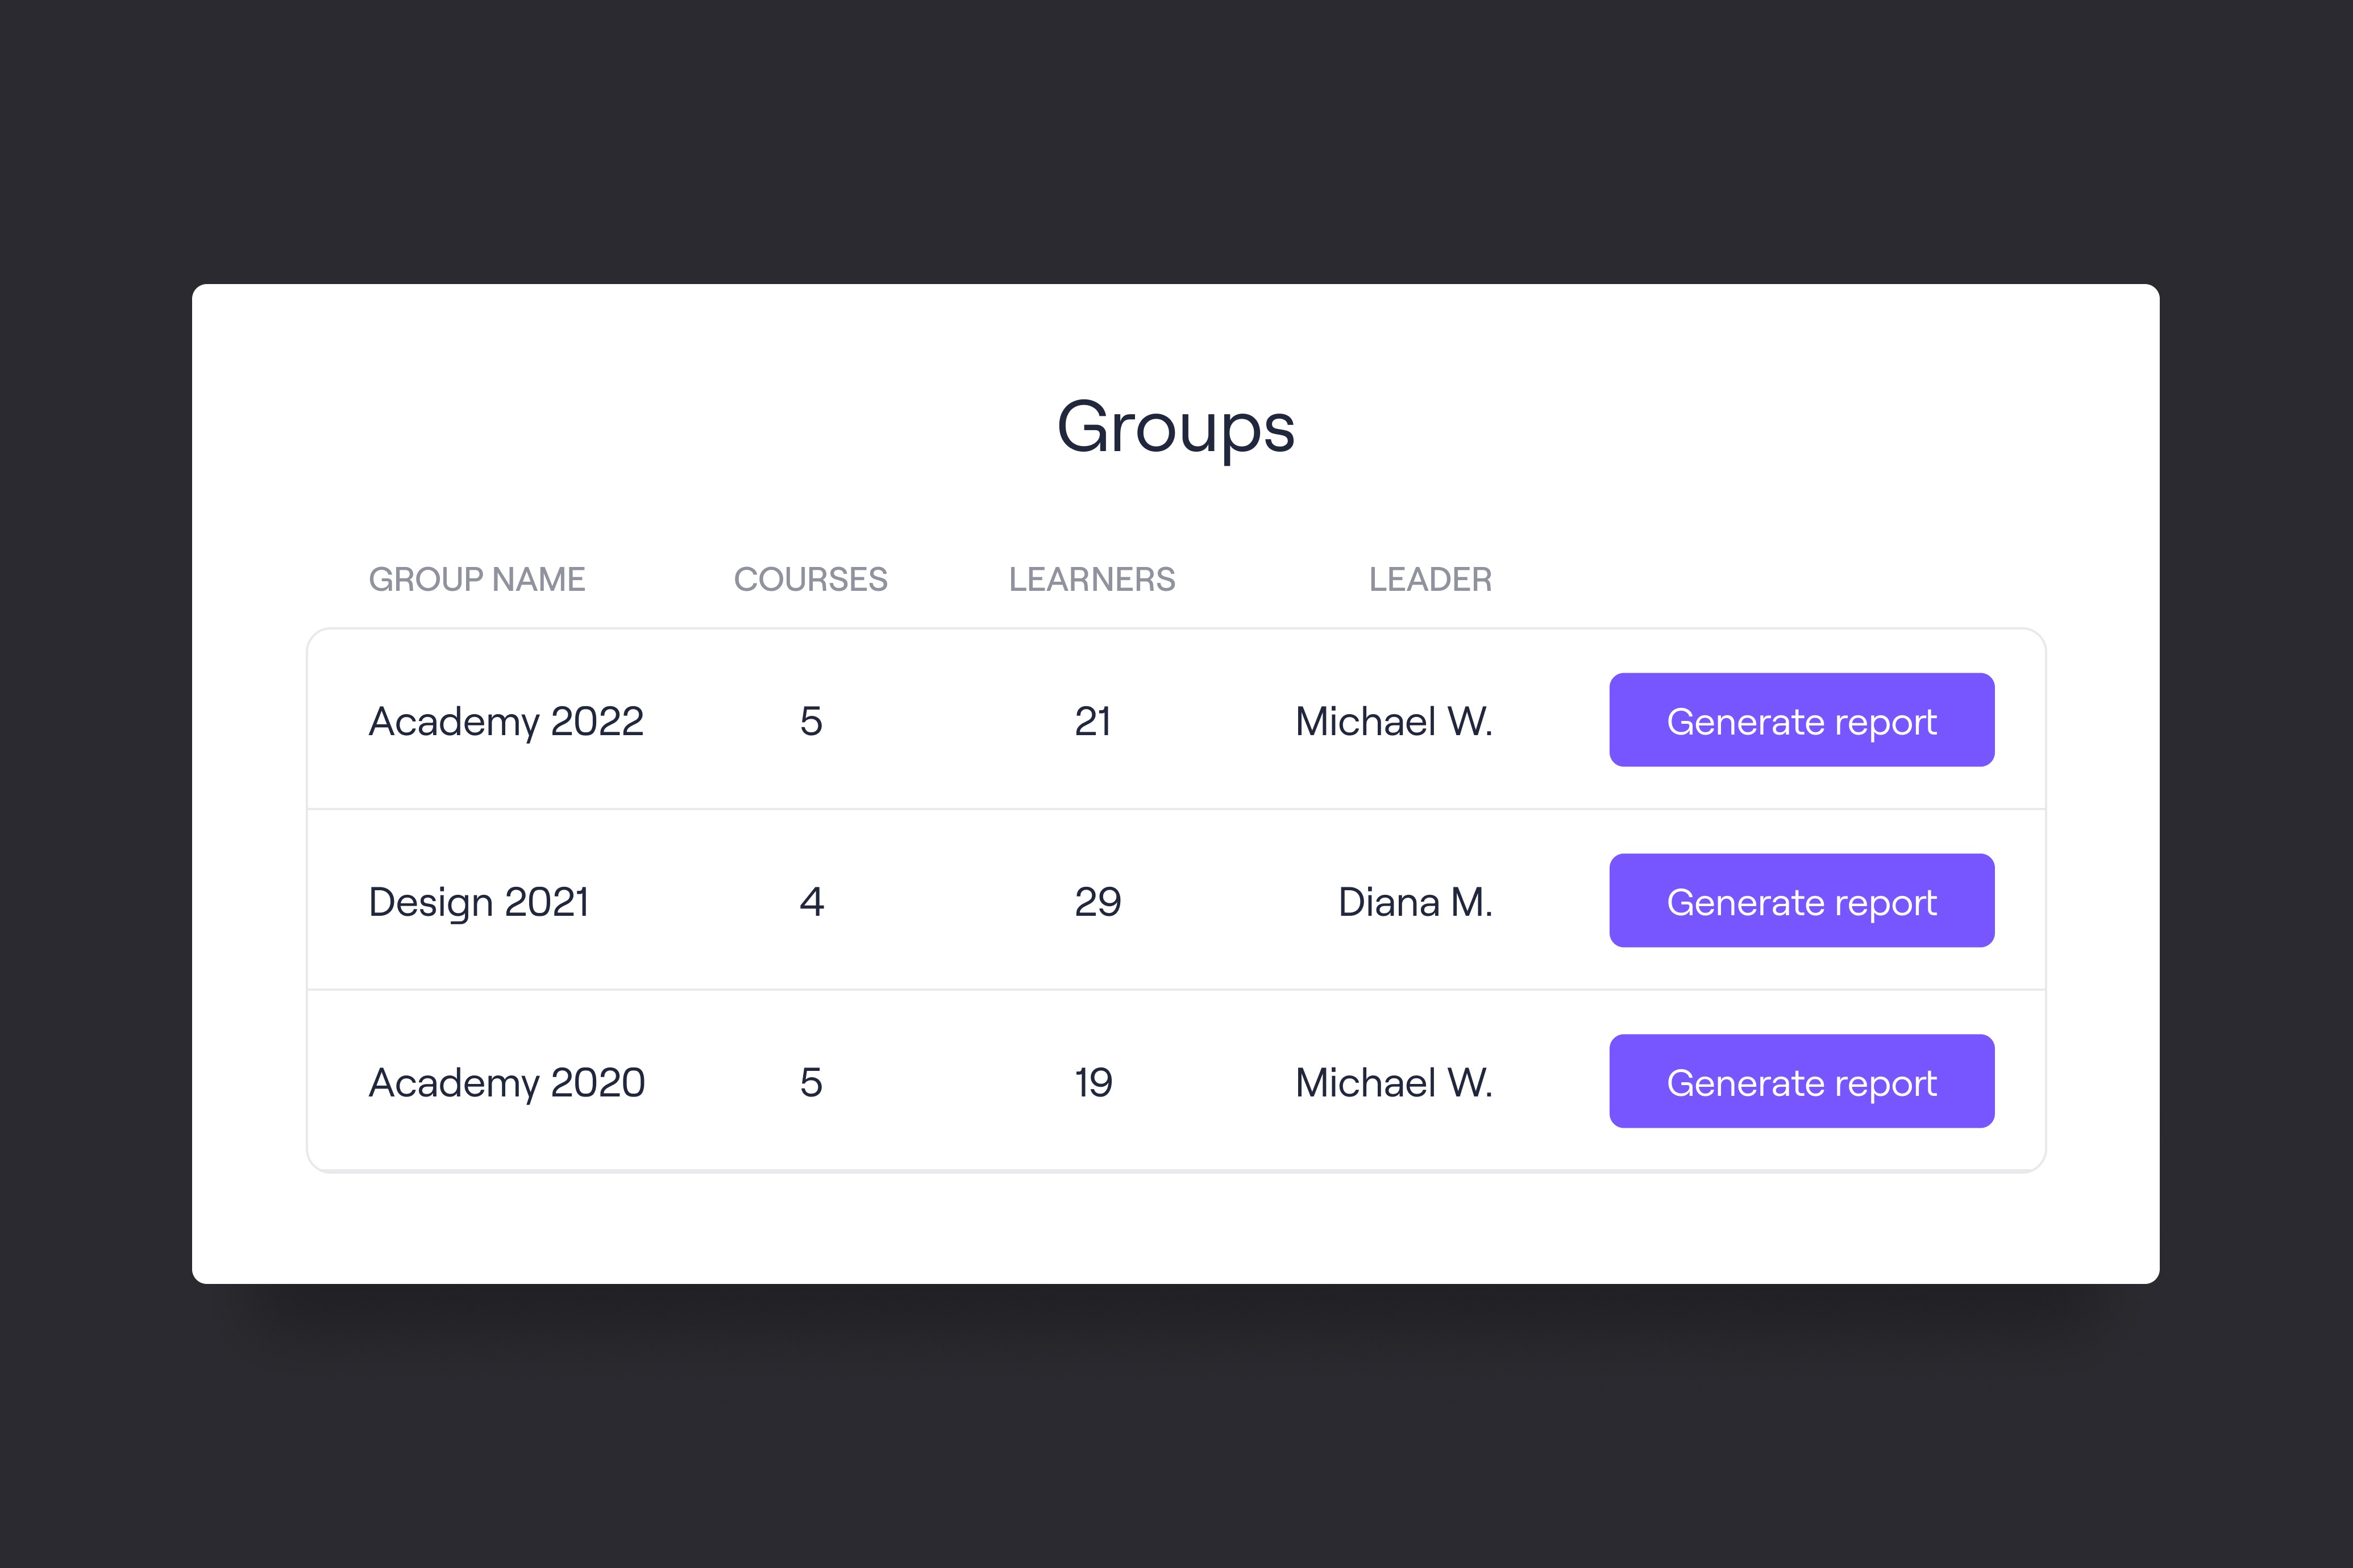Generate report for Academy 2022

coord(1801,720)
